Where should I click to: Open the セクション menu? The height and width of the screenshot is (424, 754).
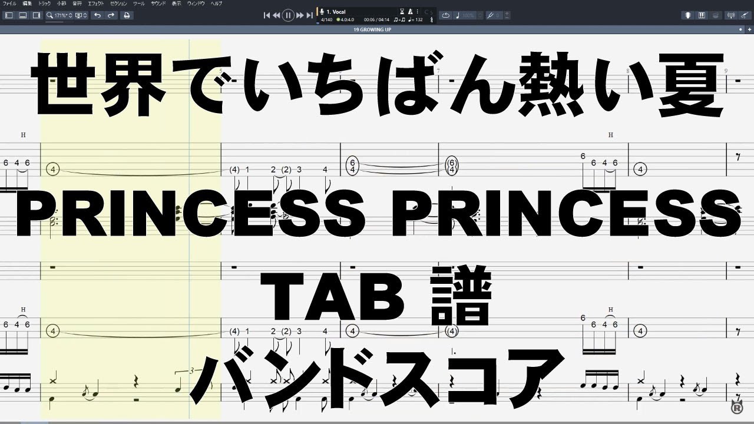click(119, 4)
